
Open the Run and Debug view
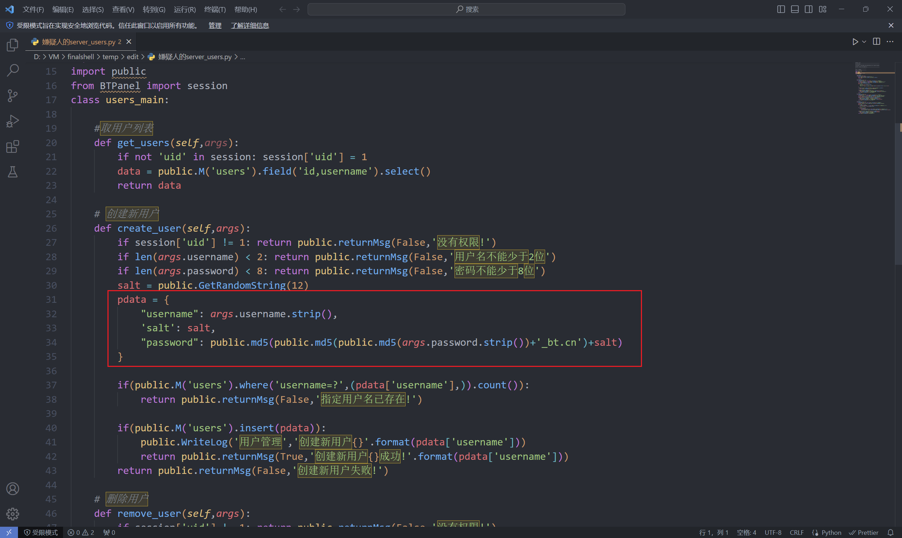[x=13, y=121]
